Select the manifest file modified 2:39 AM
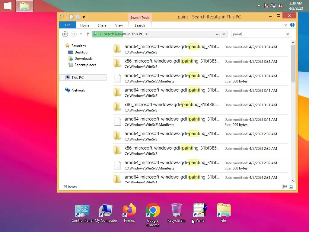The height and width of the screenshot is (232, 309). 200,165
